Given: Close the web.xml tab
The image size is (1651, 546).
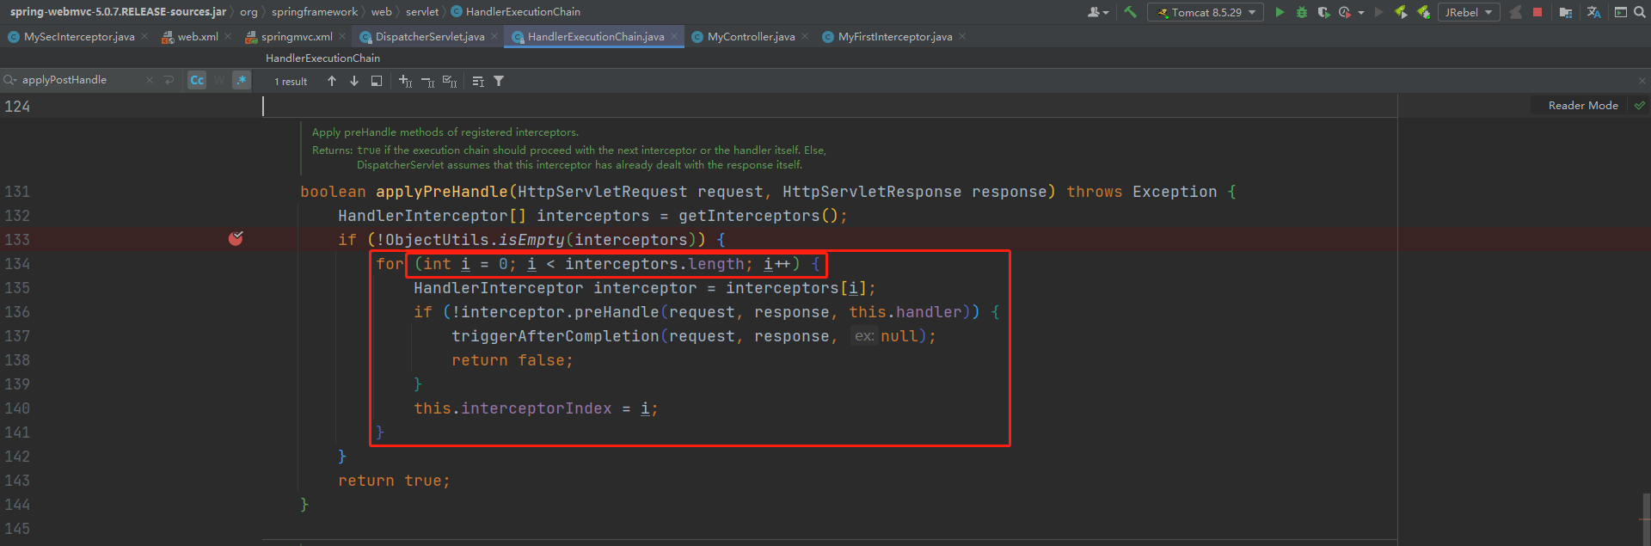Looking at the screenshot, I should 228,37.
